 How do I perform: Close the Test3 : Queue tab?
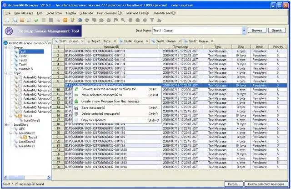click(180, 41)
